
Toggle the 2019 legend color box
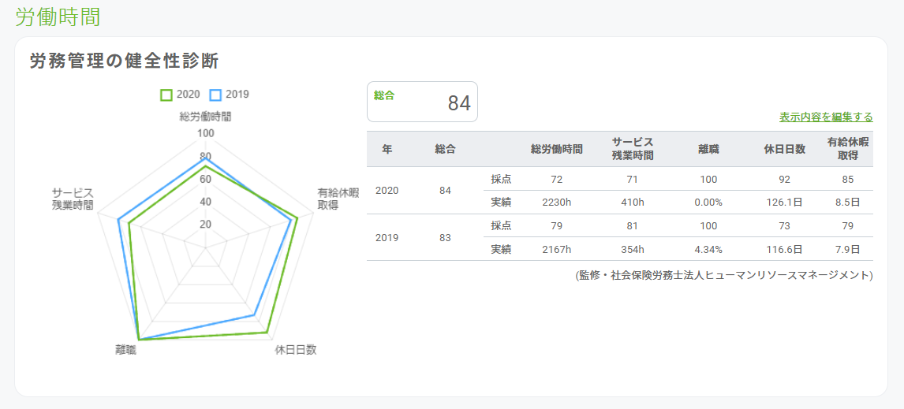(x=215, y=95)
